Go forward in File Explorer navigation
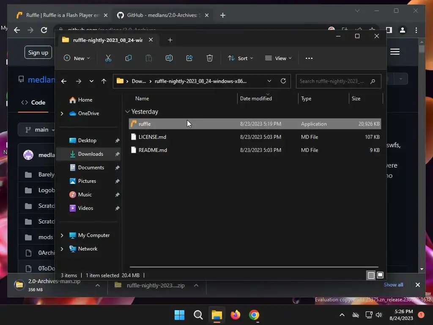The width and height of the screenshot is (433, 325). click(78, 81)
